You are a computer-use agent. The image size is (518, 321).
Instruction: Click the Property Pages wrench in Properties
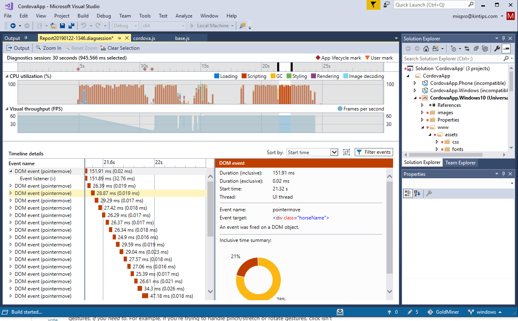click(429, 193)
